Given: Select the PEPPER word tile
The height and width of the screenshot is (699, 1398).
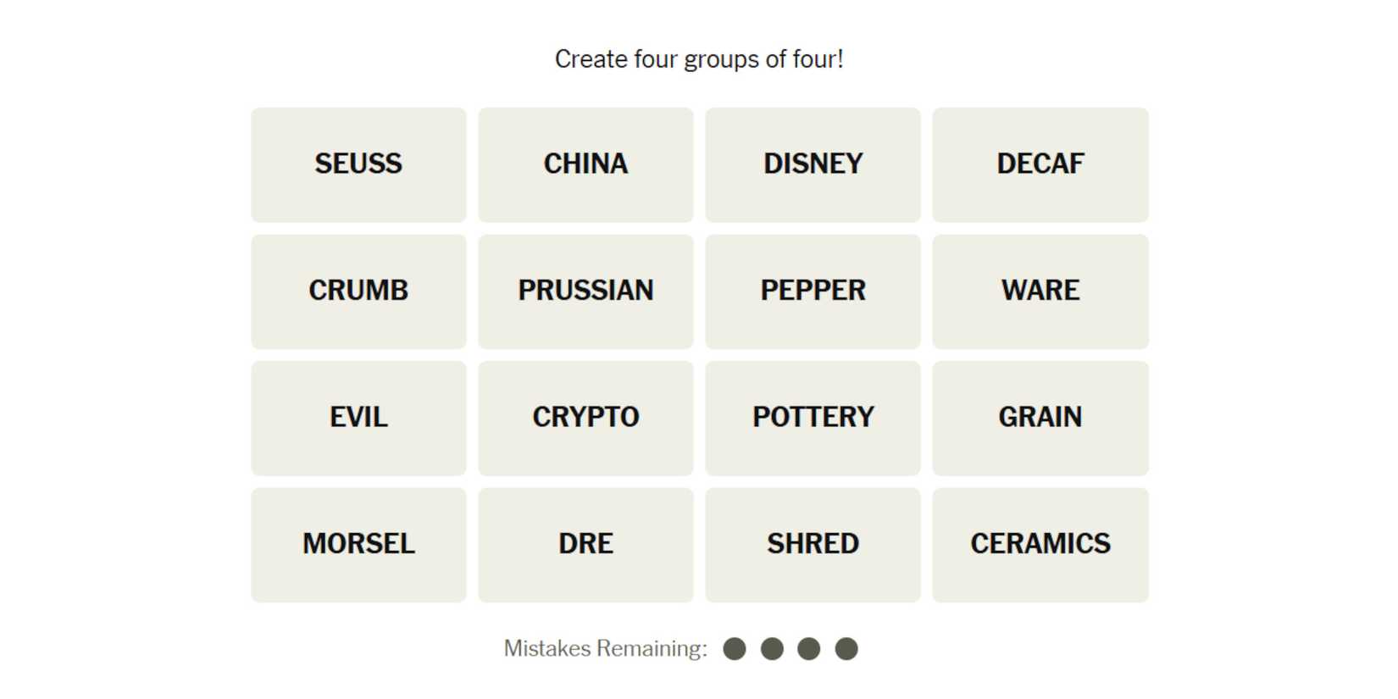Looking at the screenshot, I should point(813,291).
